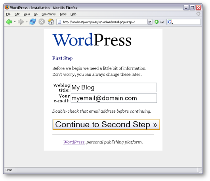Click the page icon in address bar

coord(59,22)
